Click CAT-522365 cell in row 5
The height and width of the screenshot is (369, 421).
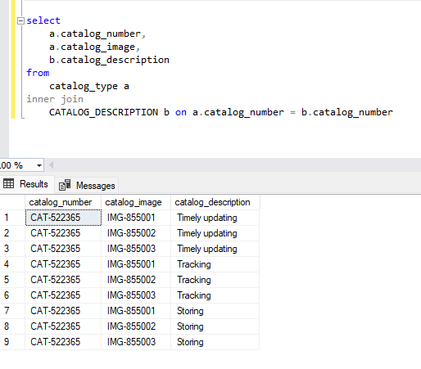(x=63, y=280)
